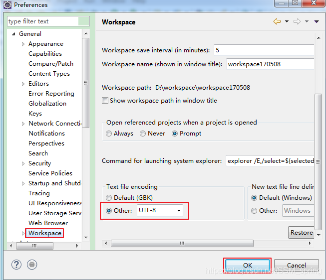Open the preferences page view menu triangle
The height and width of the screenshot is (280, 326).
coord(317,21)
